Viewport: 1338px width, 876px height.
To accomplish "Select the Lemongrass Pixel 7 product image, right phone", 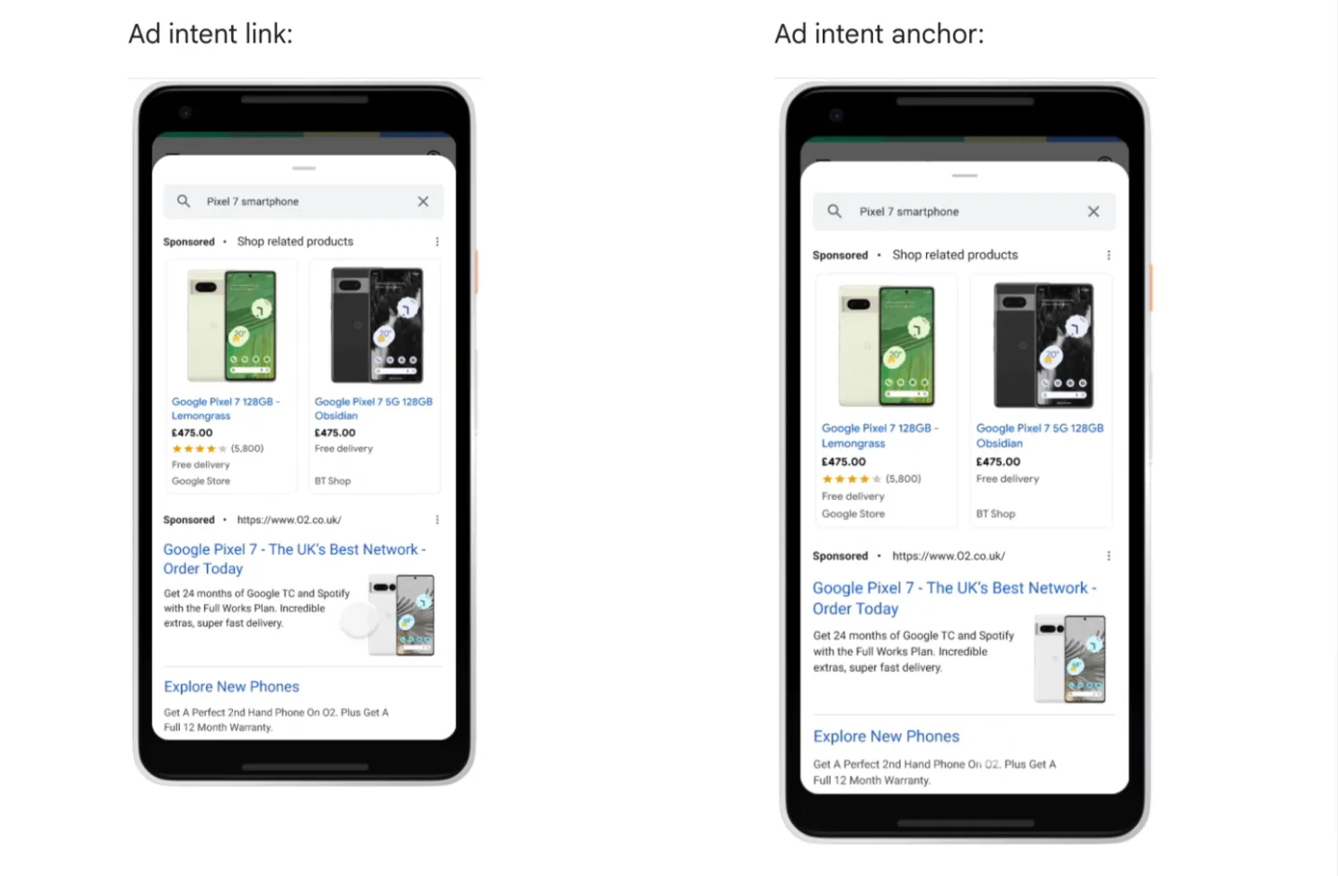I will (887, 345).
